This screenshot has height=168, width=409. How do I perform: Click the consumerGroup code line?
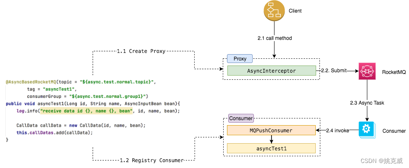(87, 96)
